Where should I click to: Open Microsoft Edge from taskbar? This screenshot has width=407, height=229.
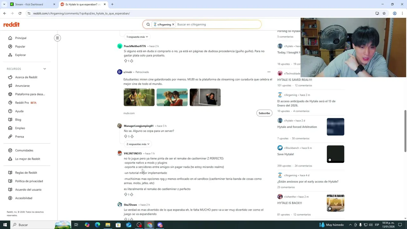coord(97,225)
